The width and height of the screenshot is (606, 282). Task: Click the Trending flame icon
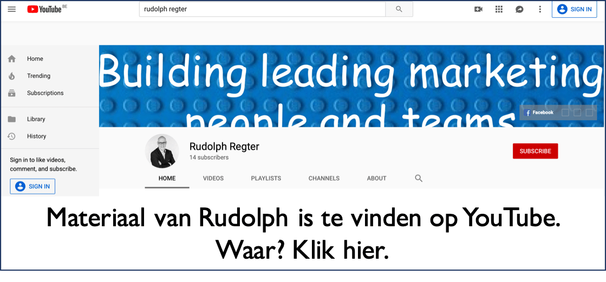12,76
